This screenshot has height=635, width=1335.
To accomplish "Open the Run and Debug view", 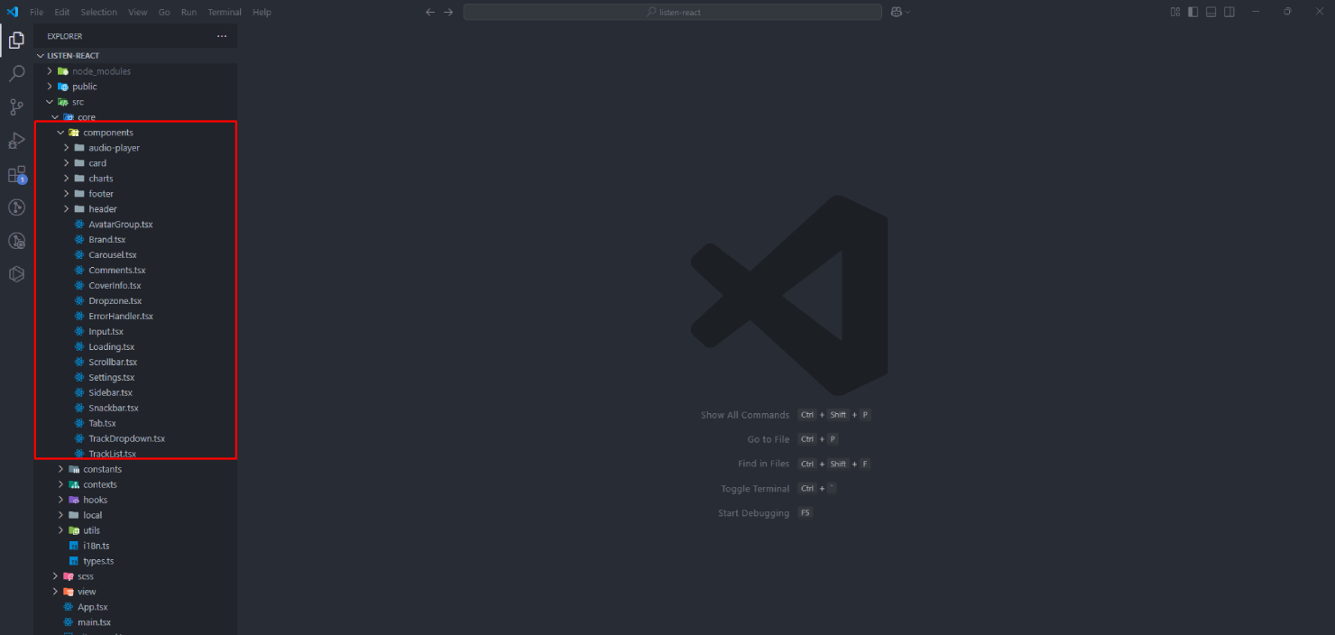I will [16, 141].
